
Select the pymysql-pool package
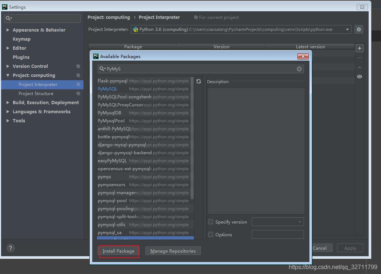143,201
